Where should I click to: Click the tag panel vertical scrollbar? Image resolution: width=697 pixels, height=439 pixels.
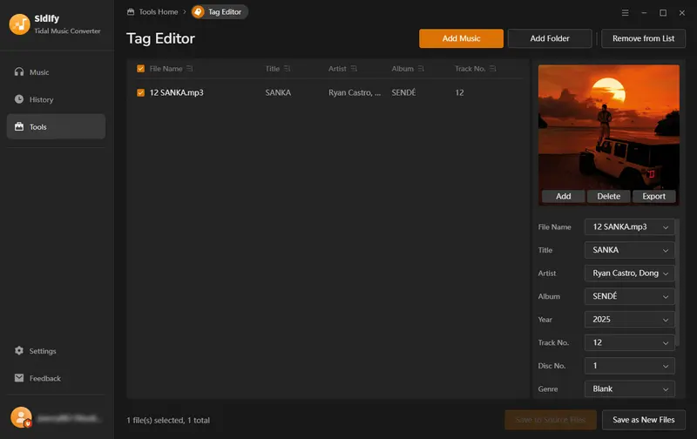[x=678, y=282]
